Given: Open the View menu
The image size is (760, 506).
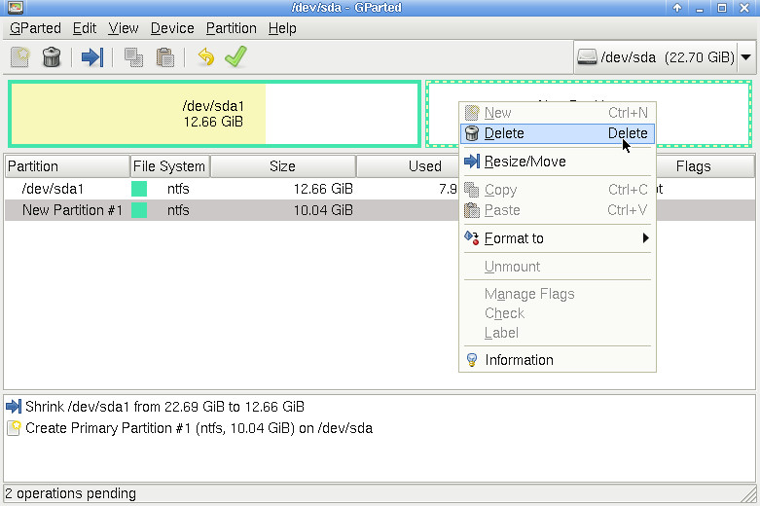Looking at the screenshot, I should (124, 28).
